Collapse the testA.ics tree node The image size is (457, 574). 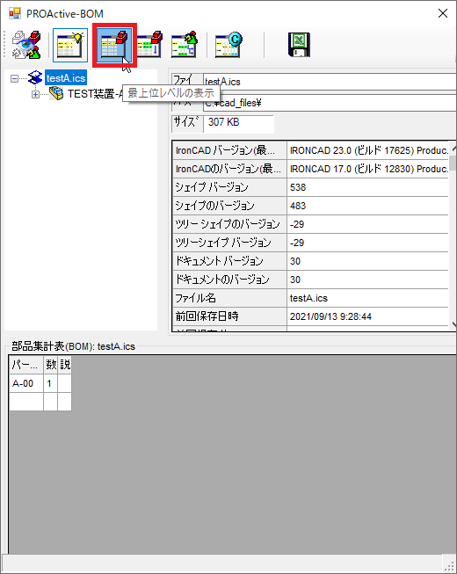14,78
